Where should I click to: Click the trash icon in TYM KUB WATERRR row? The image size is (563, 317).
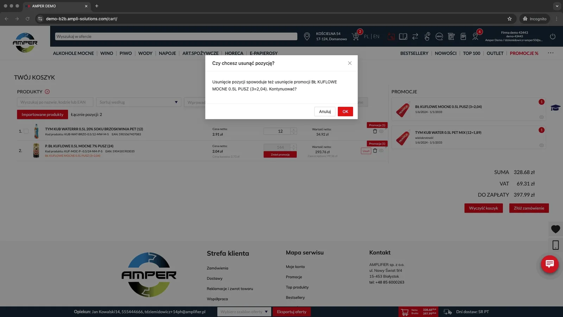375,131
